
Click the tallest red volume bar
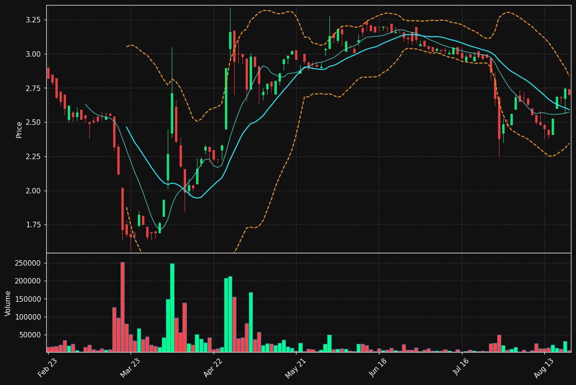click(122, 307)
